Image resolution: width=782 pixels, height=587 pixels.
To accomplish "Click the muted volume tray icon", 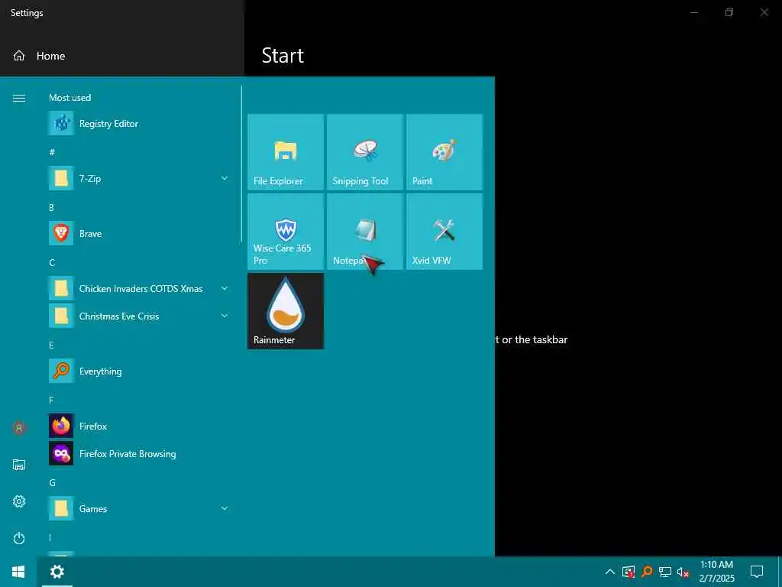I will pyautogui.click(x=683, y=572).
